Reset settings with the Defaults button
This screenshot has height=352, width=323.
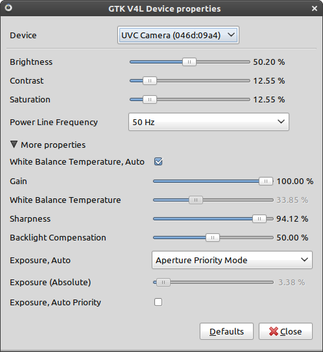pos(226,331)
